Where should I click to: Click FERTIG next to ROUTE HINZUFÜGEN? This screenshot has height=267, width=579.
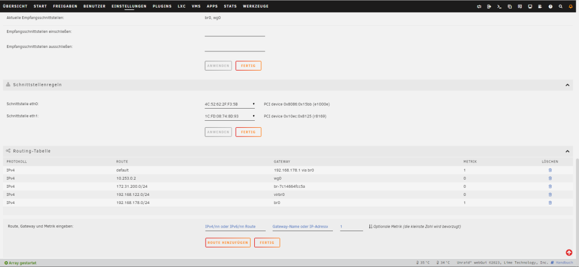click(x=267, y=243)
